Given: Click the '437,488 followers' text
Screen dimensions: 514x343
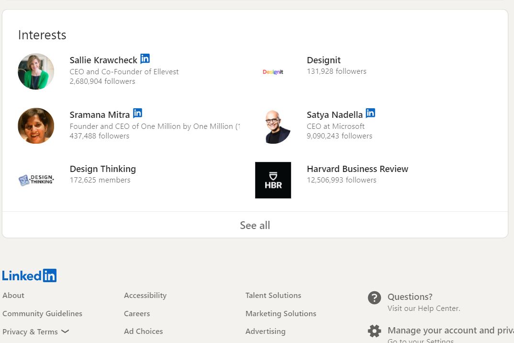Looking at the screenshot, I should tap(100, 136).
